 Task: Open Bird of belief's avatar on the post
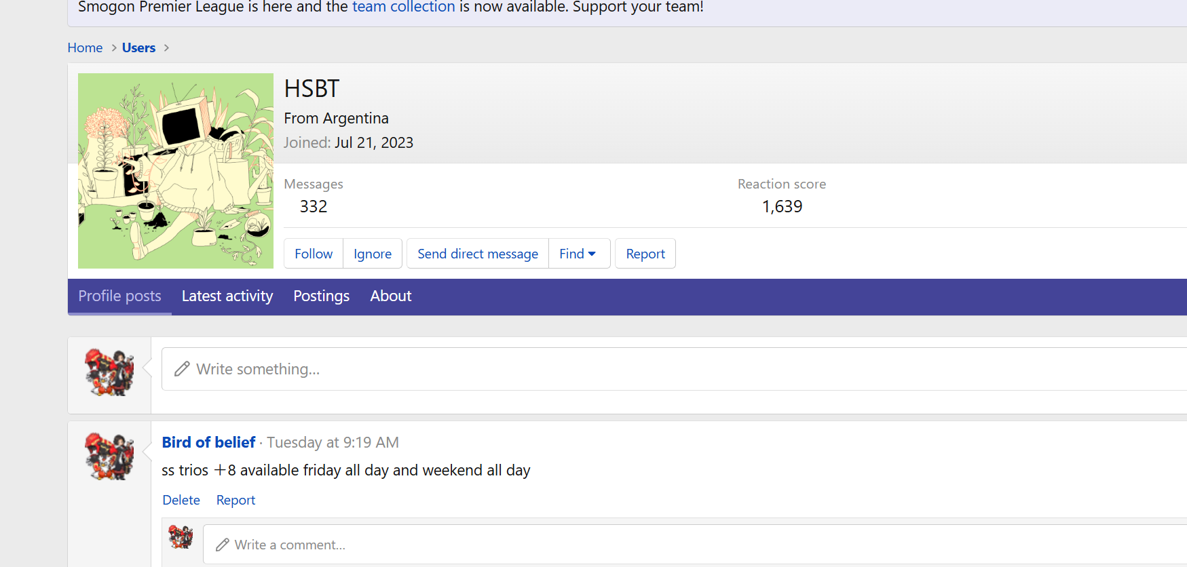click(x=109, y=456)
